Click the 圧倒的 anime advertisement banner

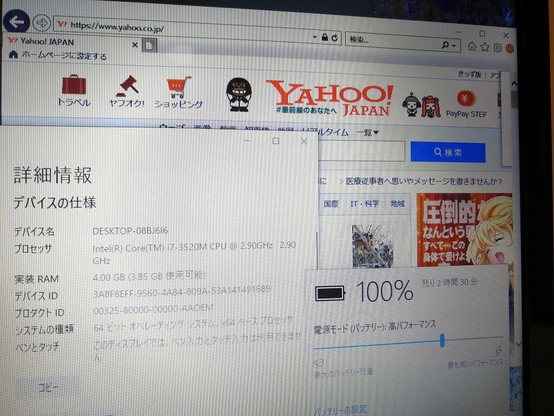tap(465, 230)
